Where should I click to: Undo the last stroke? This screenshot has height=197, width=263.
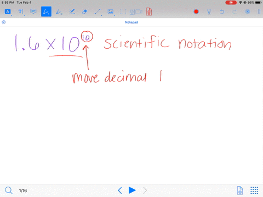[x=222, y=12]
